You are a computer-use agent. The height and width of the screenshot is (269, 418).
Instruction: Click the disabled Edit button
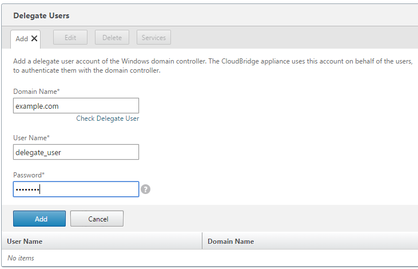[70, 37]
